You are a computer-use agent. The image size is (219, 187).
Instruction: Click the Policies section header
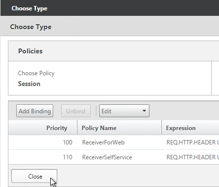tap(30, 51)
